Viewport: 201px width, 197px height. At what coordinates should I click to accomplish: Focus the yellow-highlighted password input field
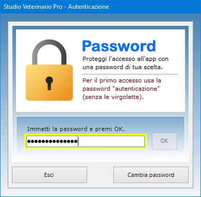click(x=86, y=141)
